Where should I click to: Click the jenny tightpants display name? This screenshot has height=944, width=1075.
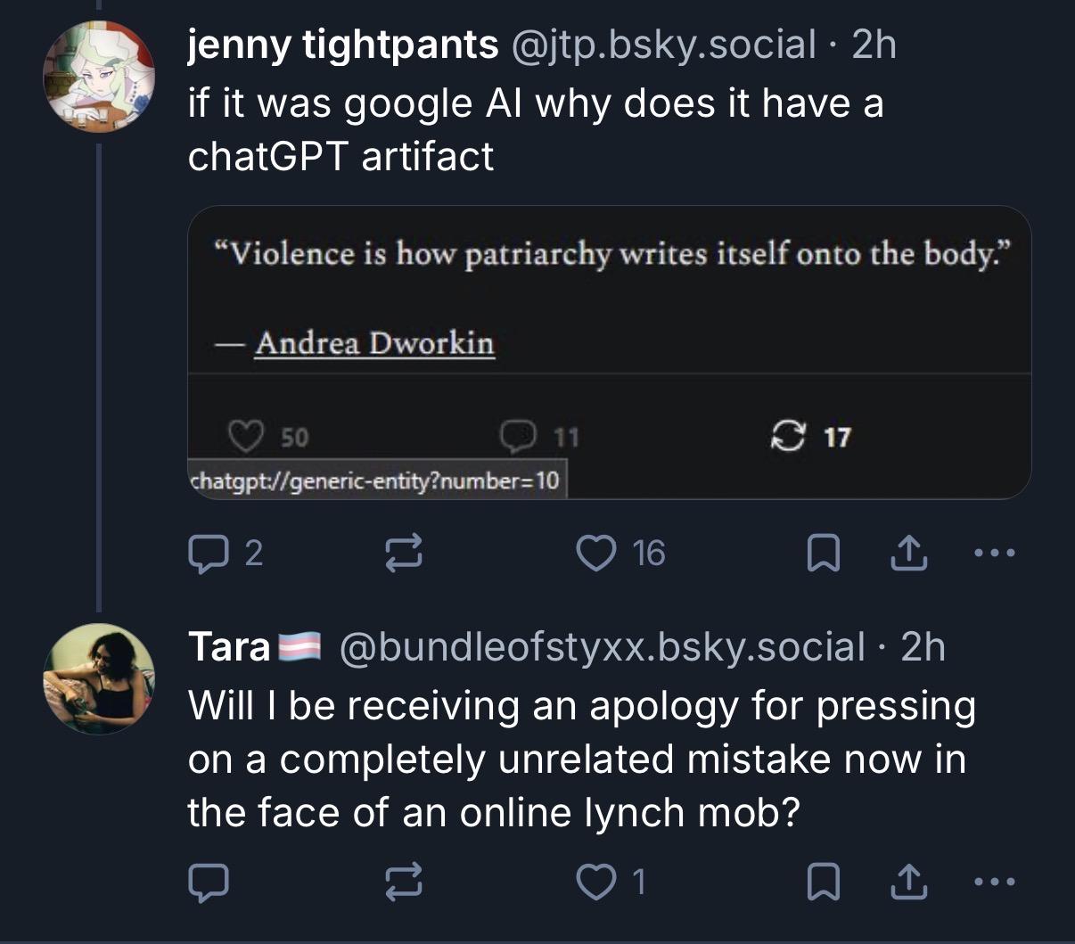coord(342,45)
